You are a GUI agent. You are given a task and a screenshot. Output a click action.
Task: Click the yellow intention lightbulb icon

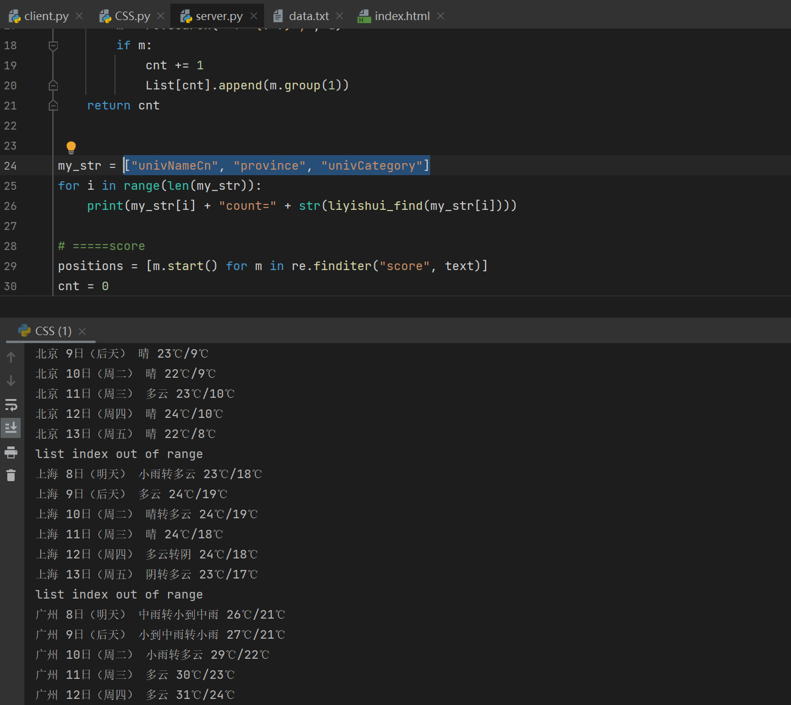pos(71,147)
